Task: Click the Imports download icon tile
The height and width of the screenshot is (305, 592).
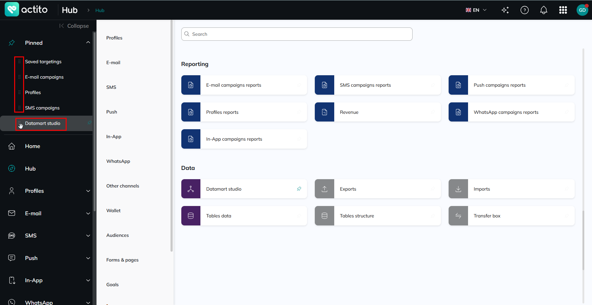Action: [x=458, y=189]
